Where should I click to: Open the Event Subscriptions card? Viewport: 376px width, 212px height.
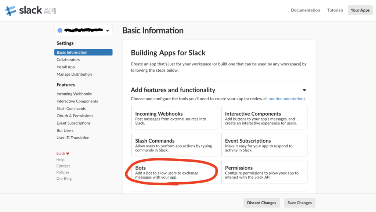click(x=264, y=145)
